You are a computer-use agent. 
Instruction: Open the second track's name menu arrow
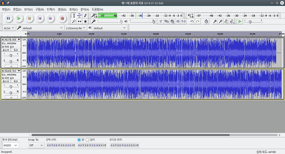click(x=19, y=71)
